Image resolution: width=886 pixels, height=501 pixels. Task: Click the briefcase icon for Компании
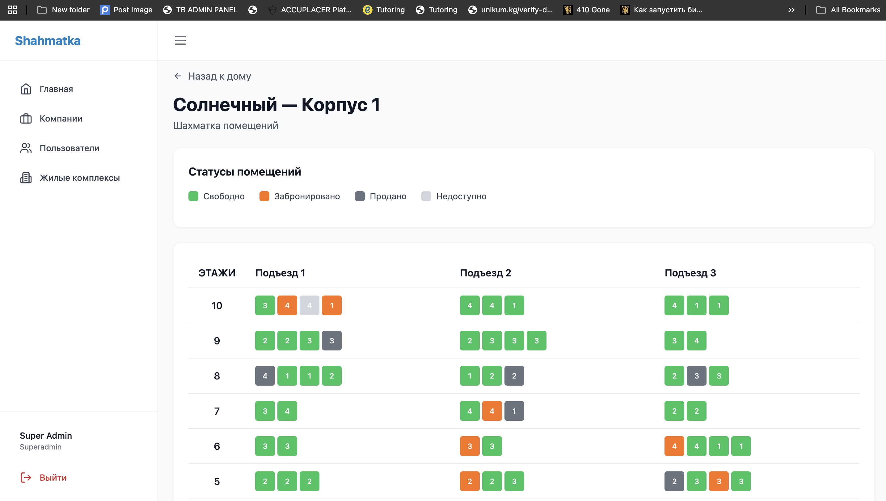[x=26, y=118]
